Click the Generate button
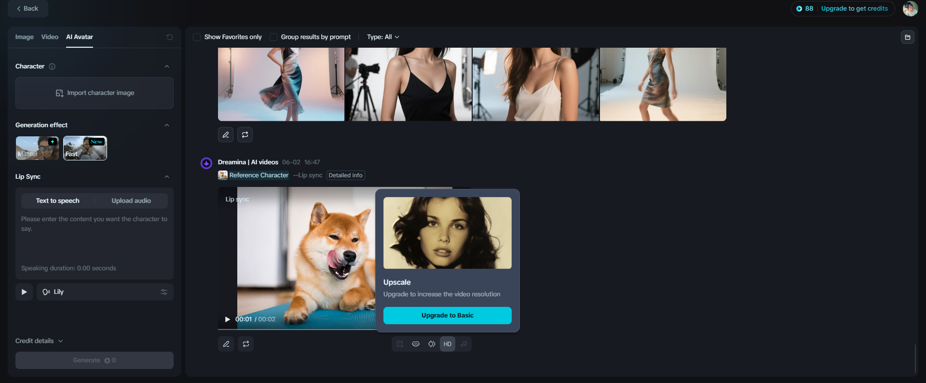926x383 pixels. click(95, 360)
